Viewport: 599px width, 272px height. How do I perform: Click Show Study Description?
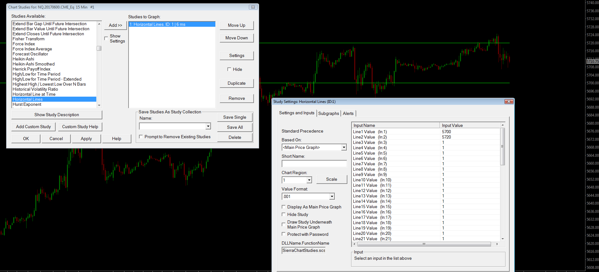point(57,115)
